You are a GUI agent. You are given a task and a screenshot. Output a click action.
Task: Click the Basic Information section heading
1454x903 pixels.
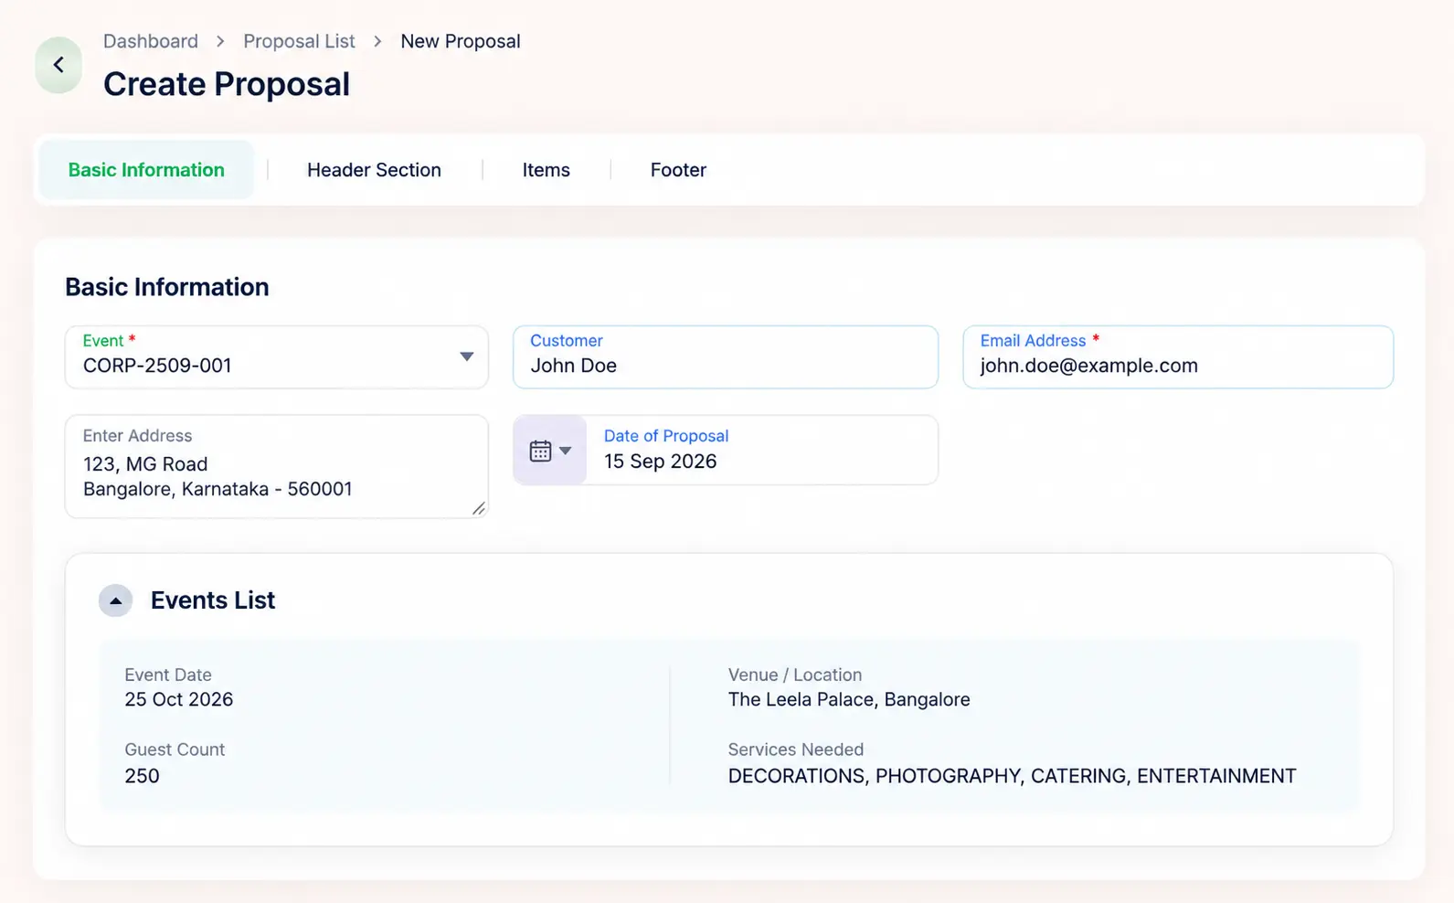tap(167, 287)
